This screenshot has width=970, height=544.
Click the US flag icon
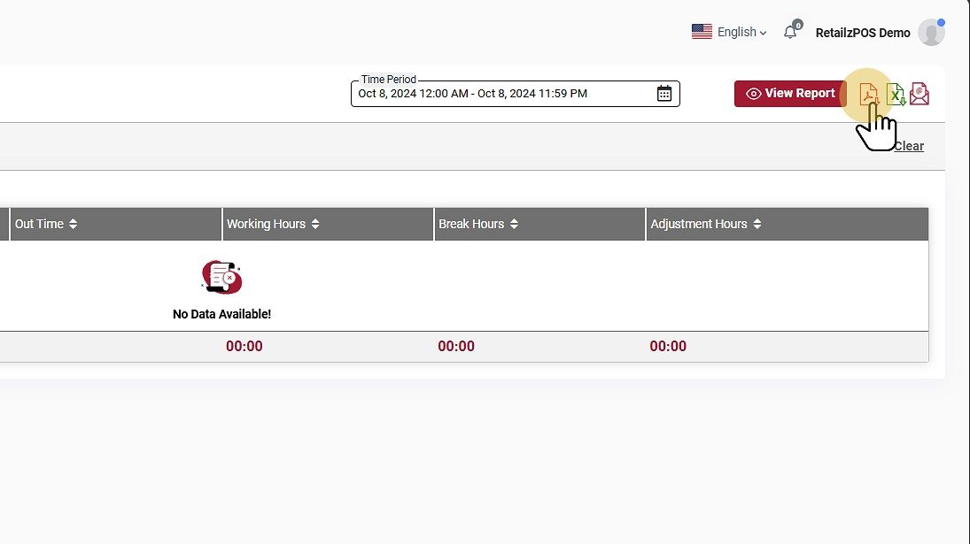pos(702,32)
